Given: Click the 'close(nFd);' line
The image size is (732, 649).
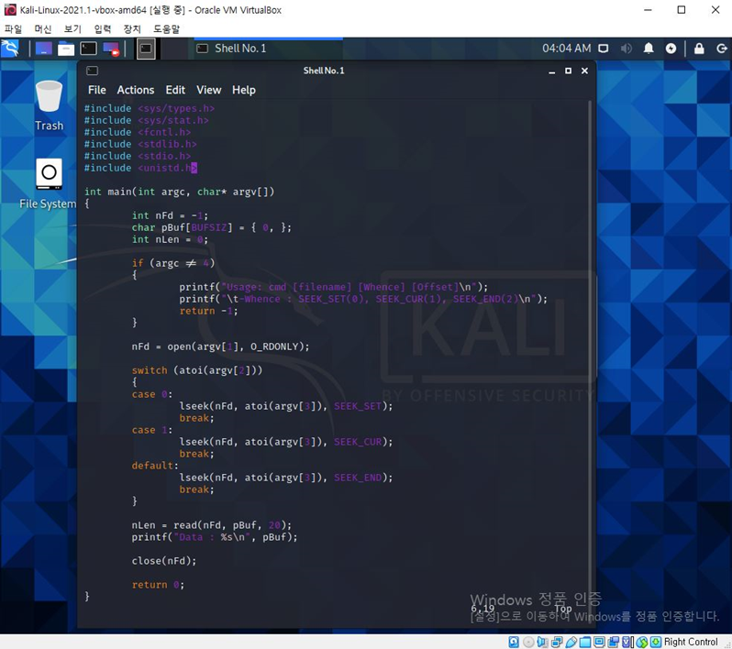Looking at the screenshot, I should tap(164, 561).
